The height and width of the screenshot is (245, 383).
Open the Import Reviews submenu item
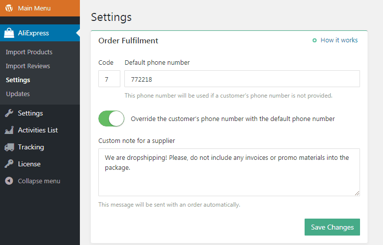[x=28, y=66]
